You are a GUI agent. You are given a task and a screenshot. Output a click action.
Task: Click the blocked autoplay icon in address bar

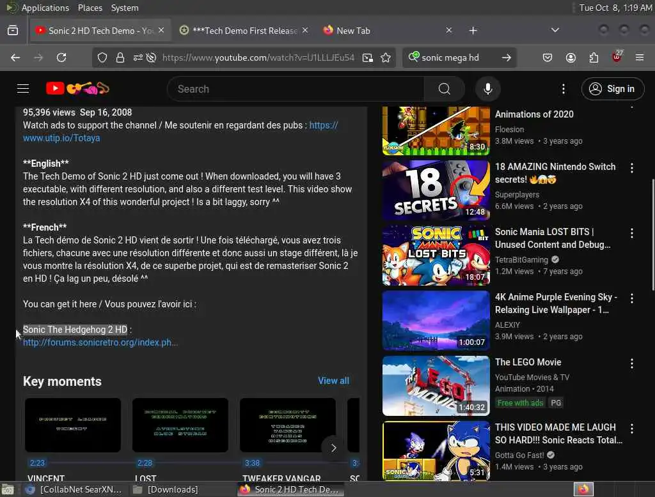(x=151, y=57)
